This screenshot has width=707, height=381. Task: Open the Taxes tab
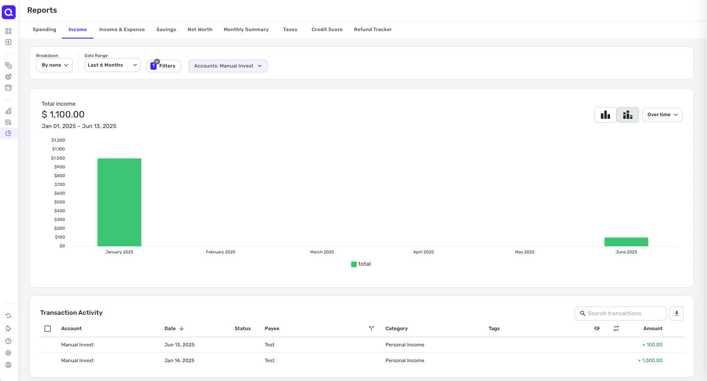click(290, 30)
